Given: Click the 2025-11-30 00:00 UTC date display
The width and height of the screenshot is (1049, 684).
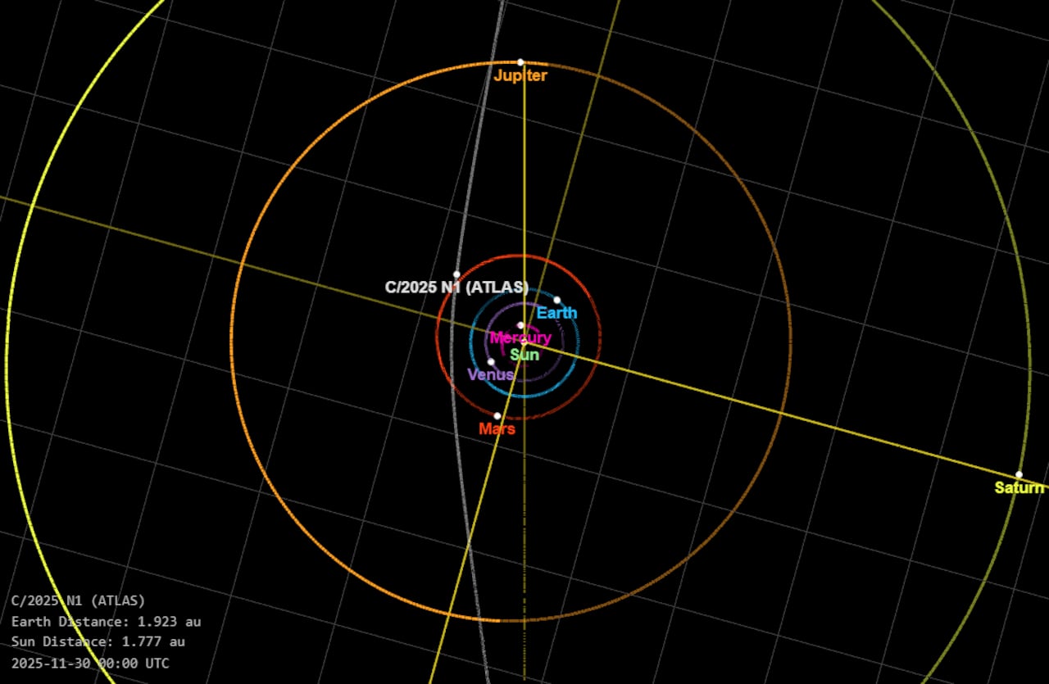Looking at the screenshot, I should [x=90, y=664].
